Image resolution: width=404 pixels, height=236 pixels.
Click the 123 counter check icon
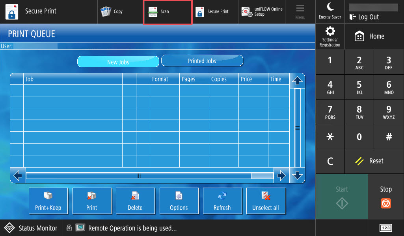386,228
